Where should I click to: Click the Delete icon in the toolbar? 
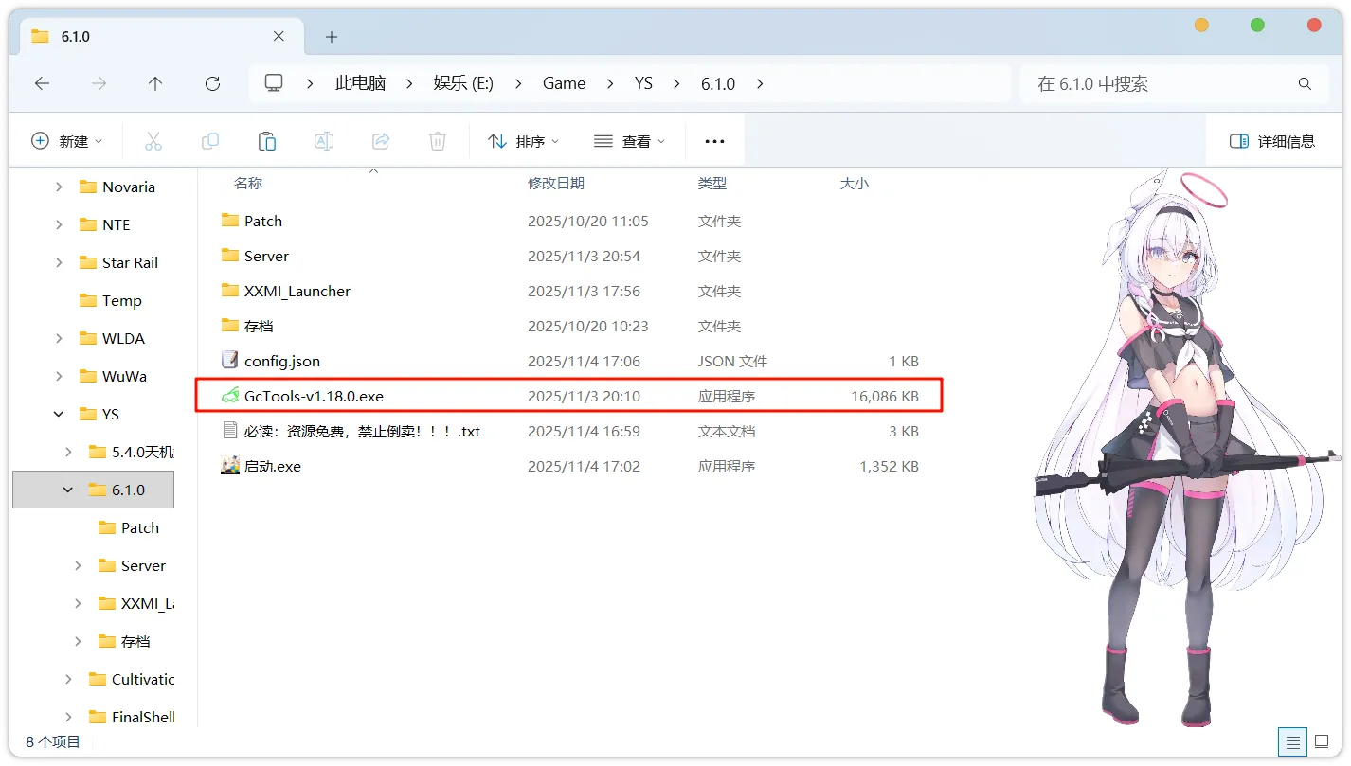tap(437, 140)
